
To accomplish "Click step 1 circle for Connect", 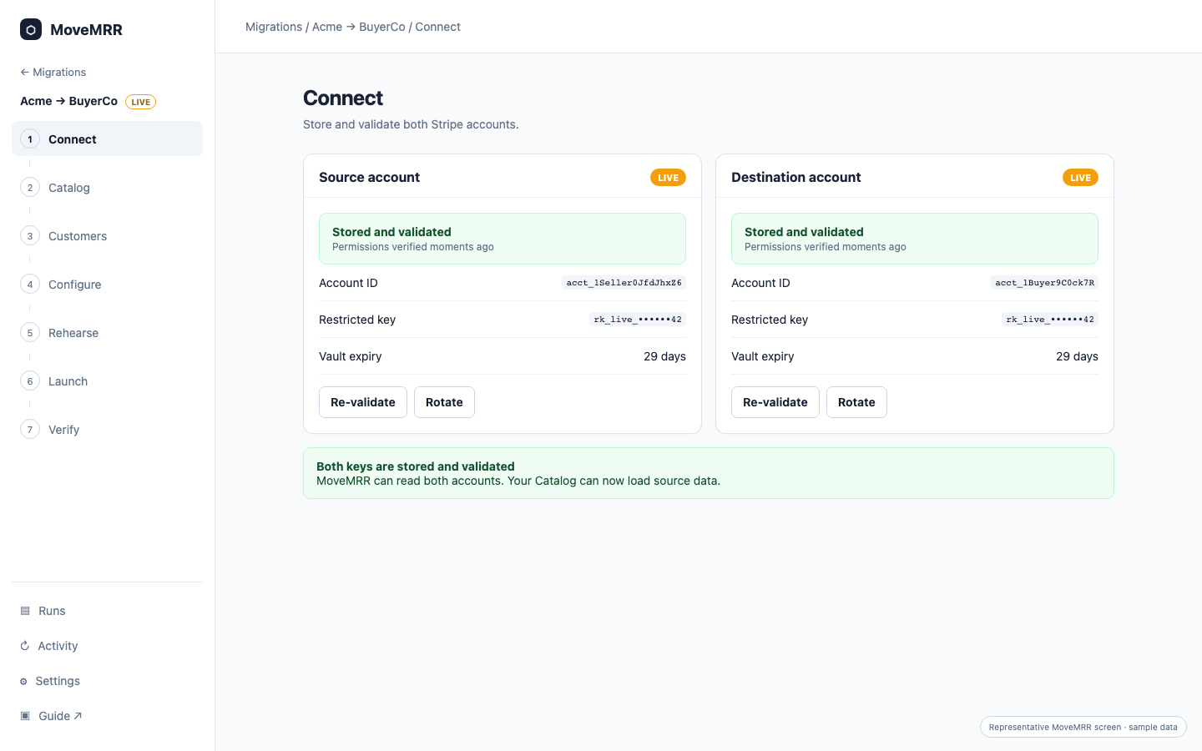I will pyautogui.click(x=30, y=139).
